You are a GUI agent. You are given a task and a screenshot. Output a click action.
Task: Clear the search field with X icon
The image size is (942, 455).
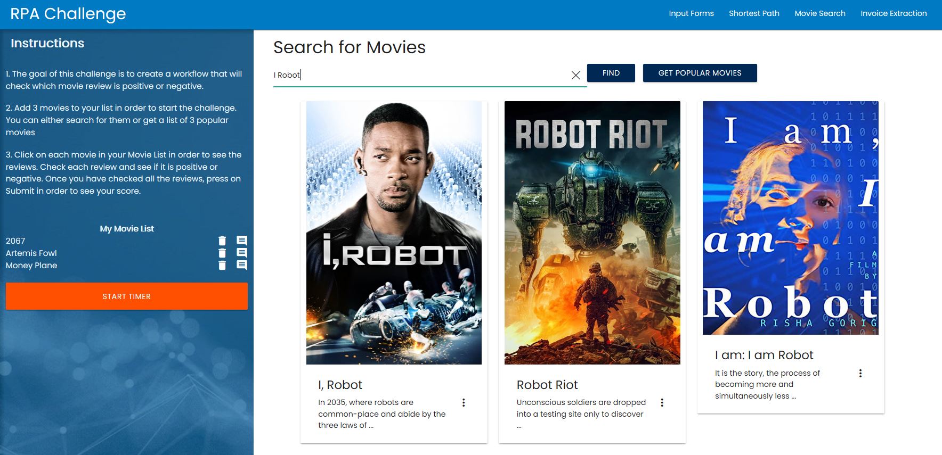pyautogui.click(x=575, y=76)
